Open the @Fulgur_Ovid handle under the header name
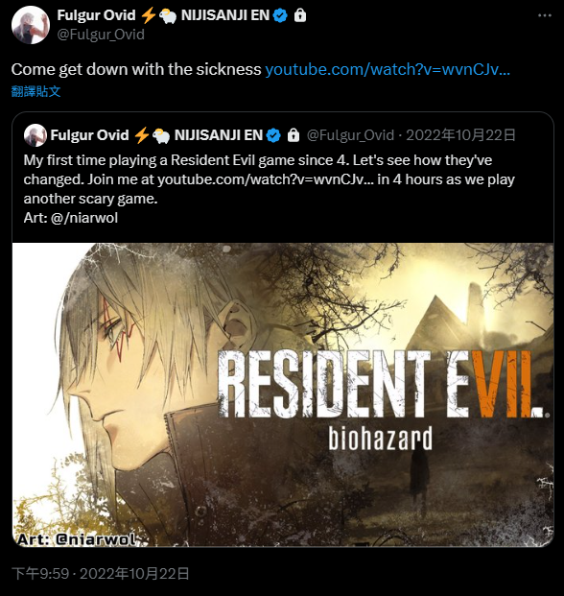The image size is (564, 596). [101, 35]
